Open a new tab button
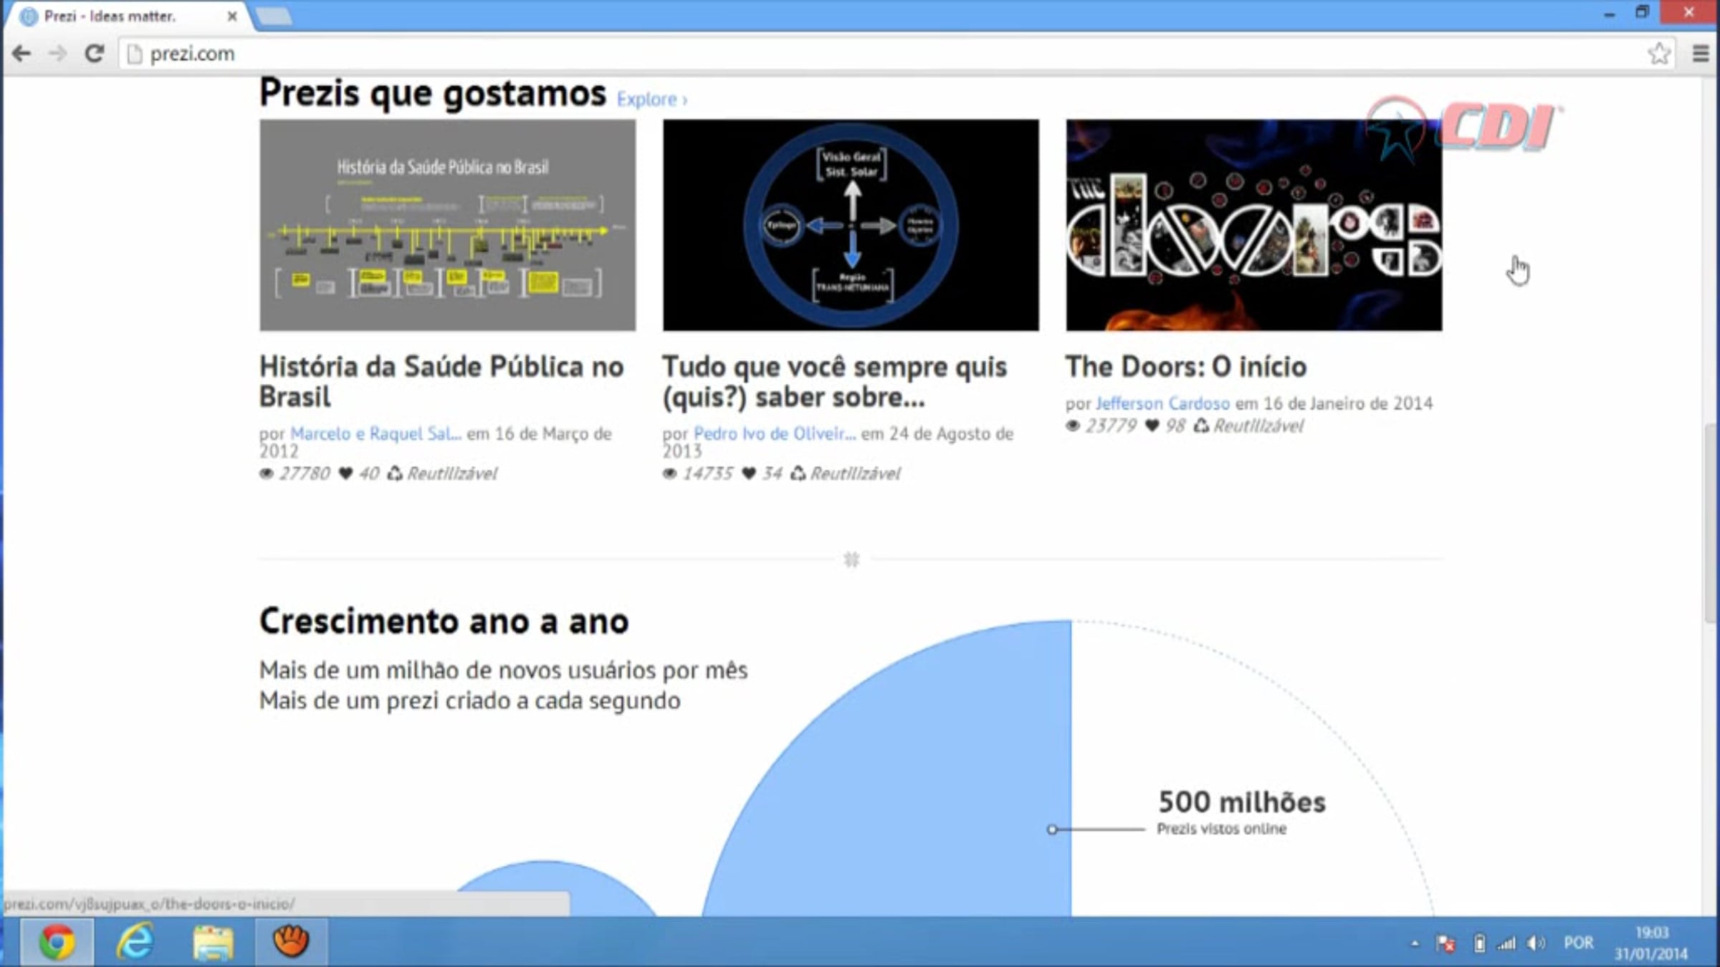 coord(274,16)
